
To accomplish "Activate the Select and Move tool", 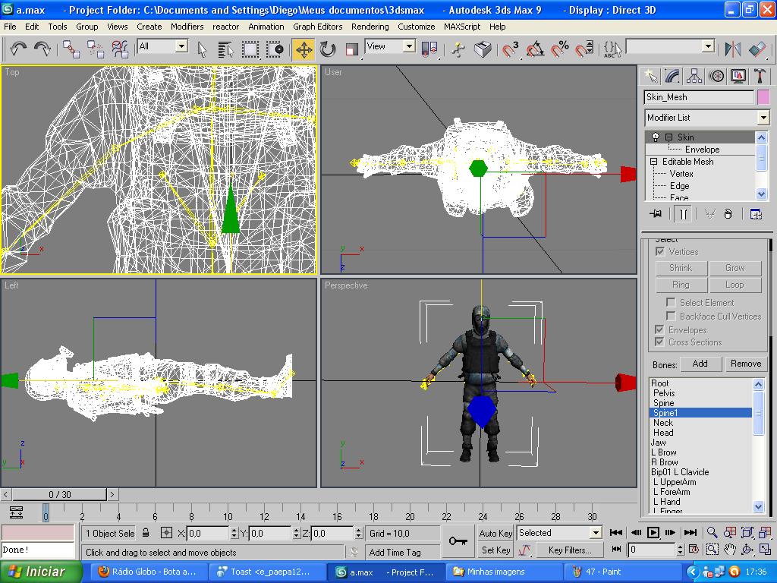I will point(304,49).
